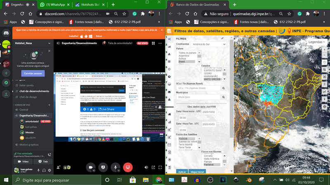Mute microphone in the Discord stream controls
The image size is (330, 185).
115,167
